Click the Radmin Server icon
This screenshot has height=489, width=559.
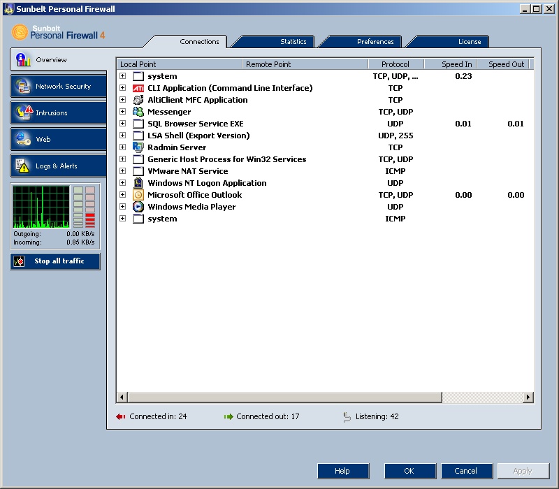(x=138, y=147)
